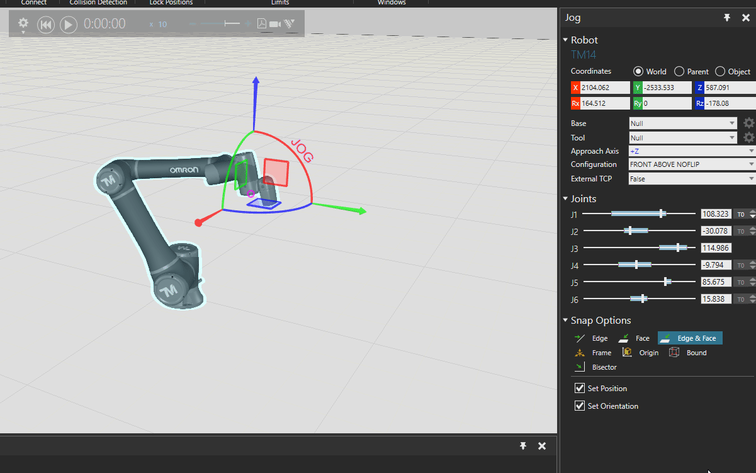The width and height of the screenshot is (756, 473).
Task: Select Parent coordinates radio button
Action: pos(679,71)
